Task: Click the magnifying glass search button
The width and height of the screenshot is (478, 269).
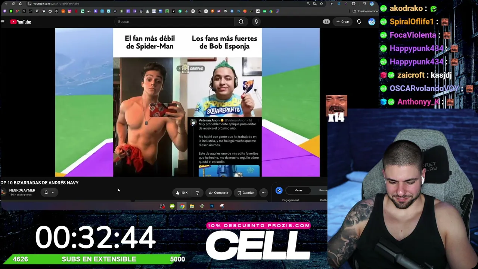Action: pyautogui.click(x=241, y=22)
